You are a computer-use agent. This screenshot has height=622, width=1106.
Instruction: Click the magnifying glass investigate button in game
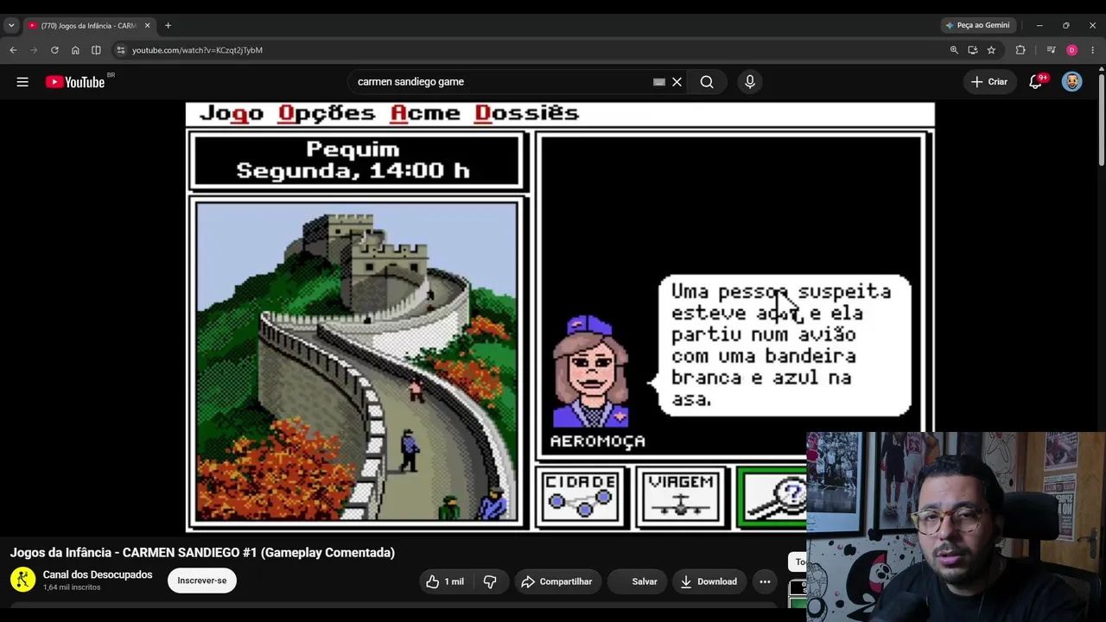pos(772,497)
